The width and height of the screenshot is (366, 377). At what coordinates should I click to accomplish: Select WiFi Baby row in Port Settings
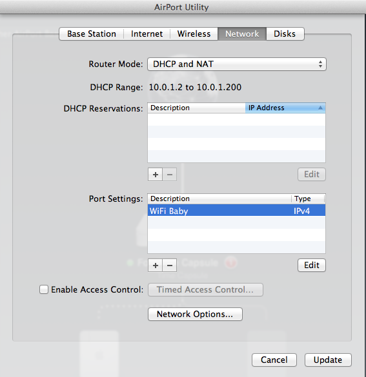236,210
